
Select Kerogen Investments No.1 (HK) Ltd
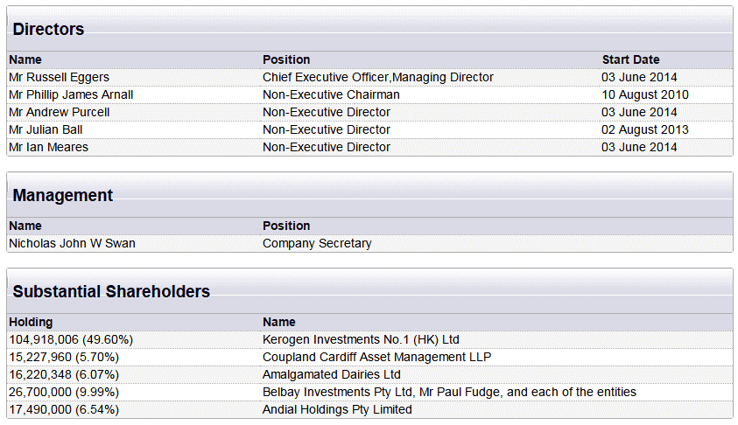[x=361, y=339]
